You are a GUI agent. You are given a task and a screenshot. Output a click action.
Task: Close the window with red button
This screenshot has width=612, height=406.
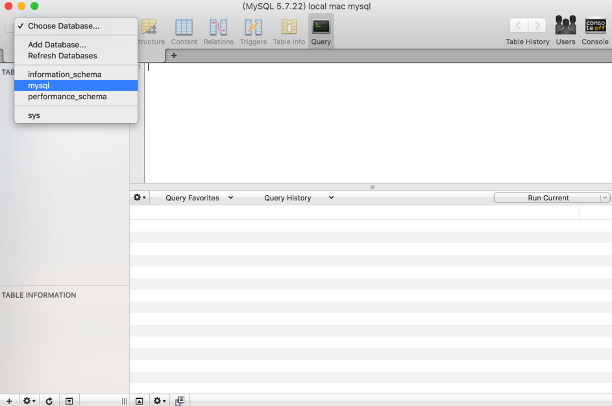pyautogui.click(x=8, y=6)
